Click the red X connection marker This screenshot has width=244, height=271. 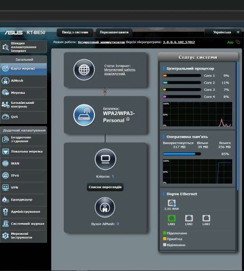tap(105, 91)
